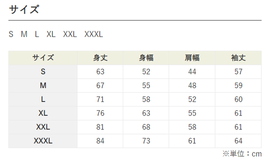Screen dimensions: 270x164
Task: Select XL in the size list above table
Action: click(x=51, y=34)
